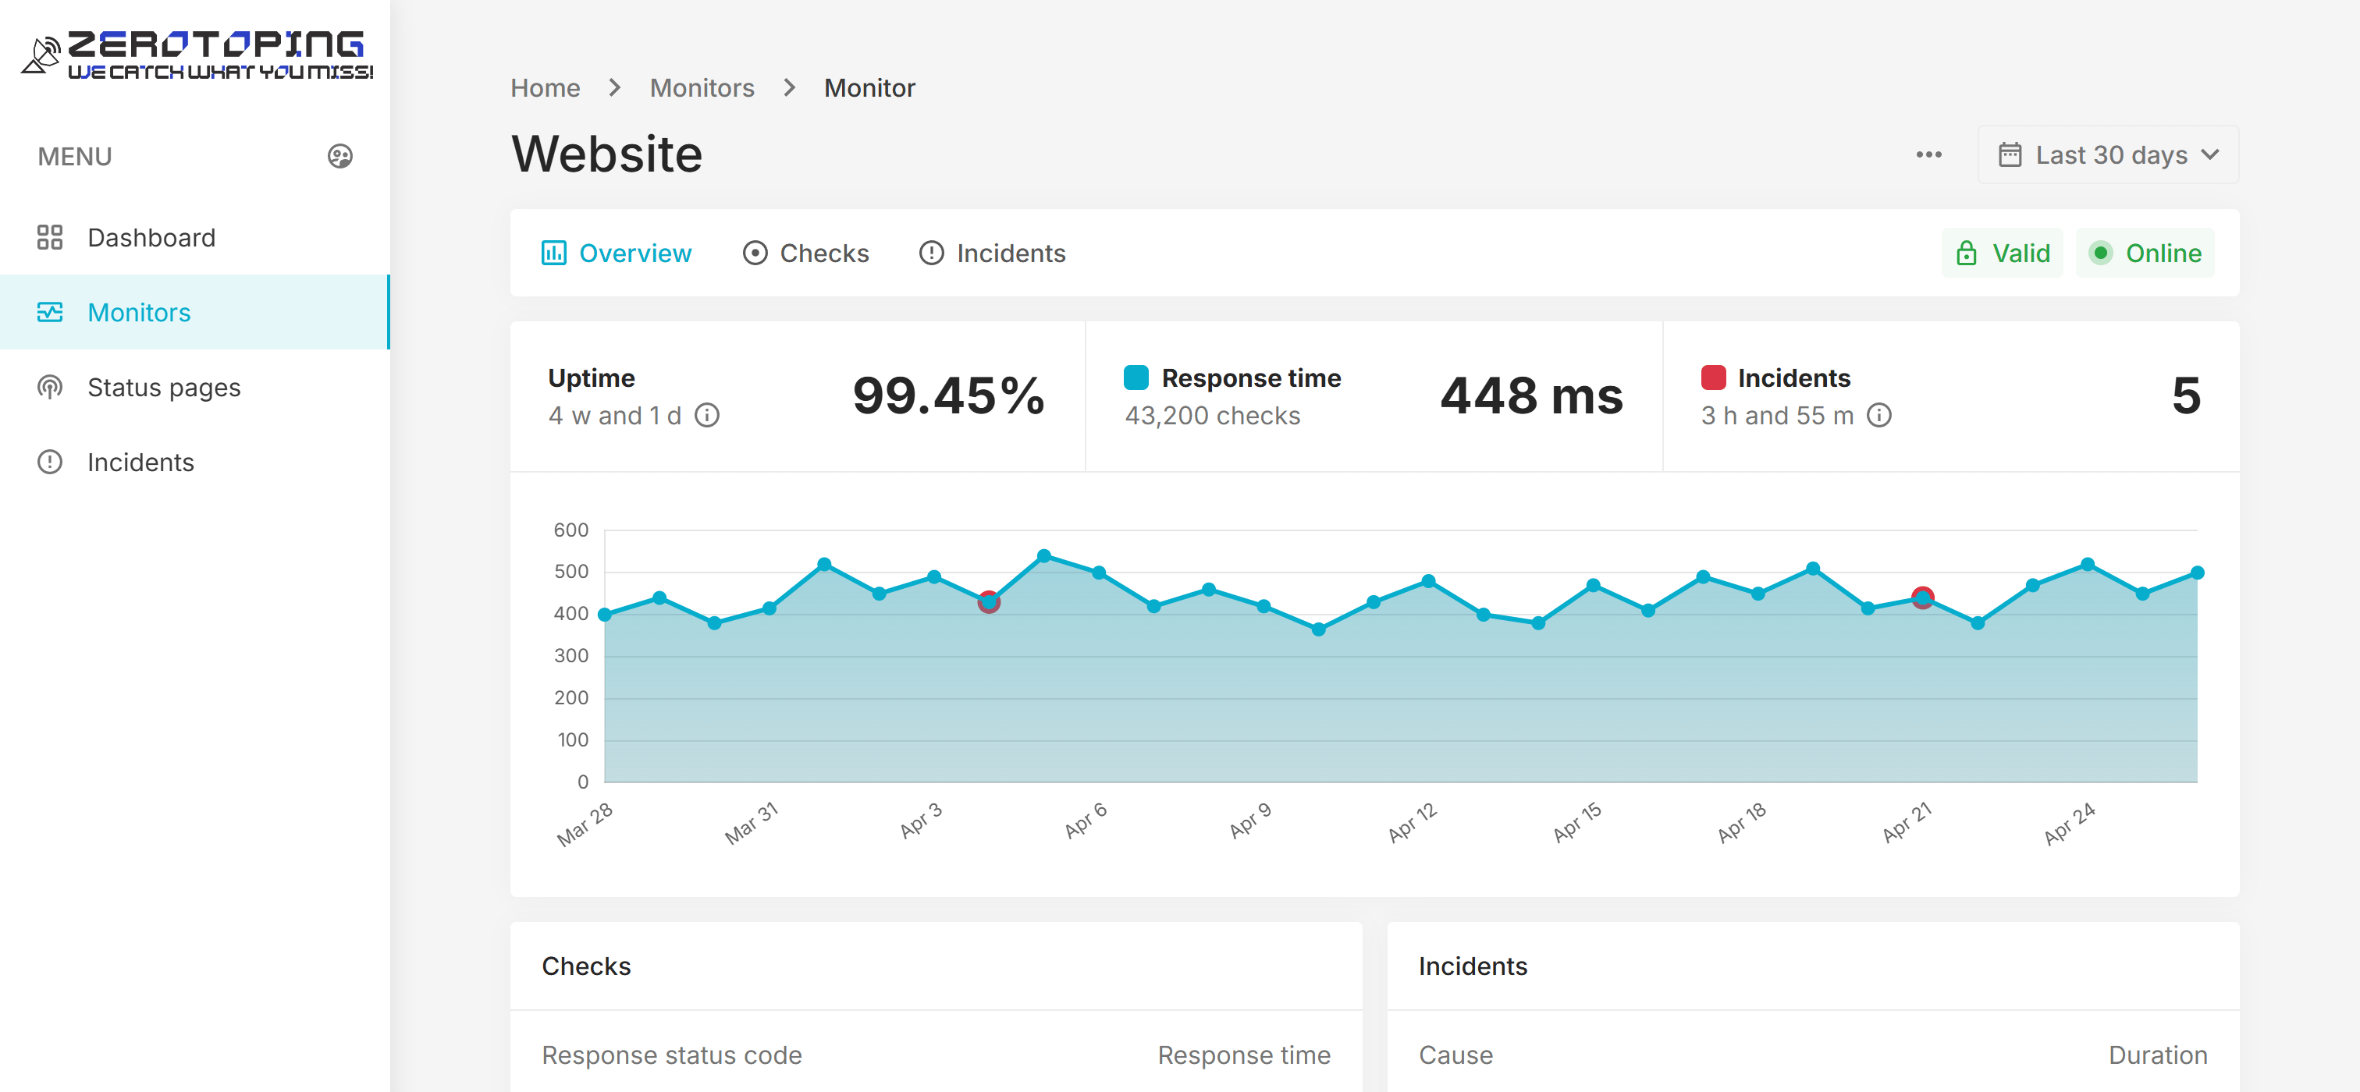Click the Online status indicator
The width and height of the screenshot is (2360, 1092).
tap(2145, 253)
